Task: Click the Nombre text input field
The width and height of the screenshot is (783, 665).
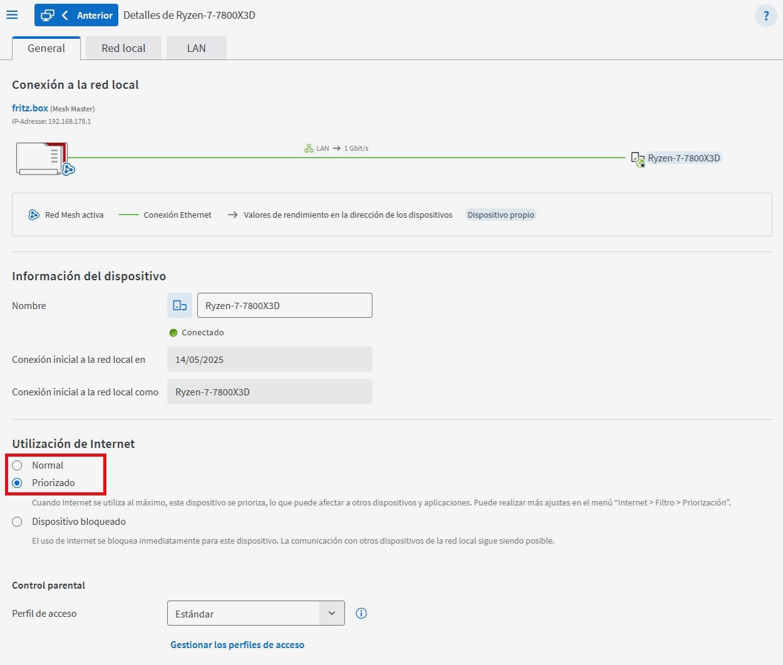Action: 285,305
